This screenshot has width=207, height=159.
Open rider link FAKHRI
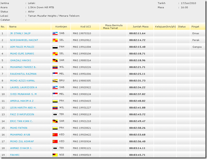[15, 155]
